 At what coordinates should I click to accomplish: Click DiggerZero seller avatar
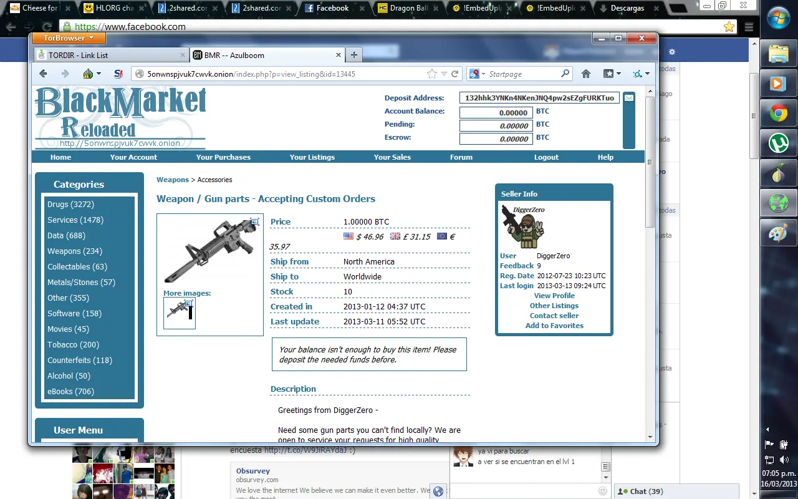522,228
